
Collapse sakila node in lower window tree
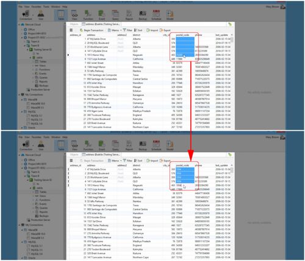(30, 188)
